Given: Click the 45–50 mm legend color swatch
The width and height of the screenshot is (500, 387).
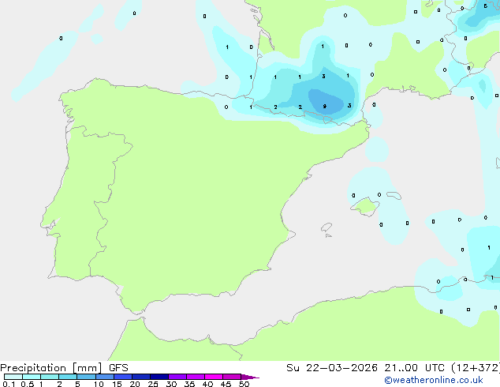Looking at the screenshot, I should 232,377.
